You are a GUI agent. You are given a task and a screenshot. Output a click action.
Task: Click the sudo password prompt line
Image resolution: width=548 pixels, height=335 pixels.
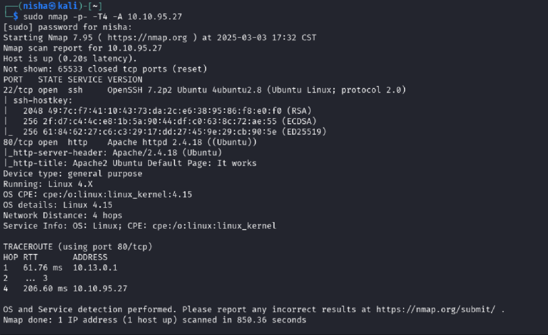(67, 27)
